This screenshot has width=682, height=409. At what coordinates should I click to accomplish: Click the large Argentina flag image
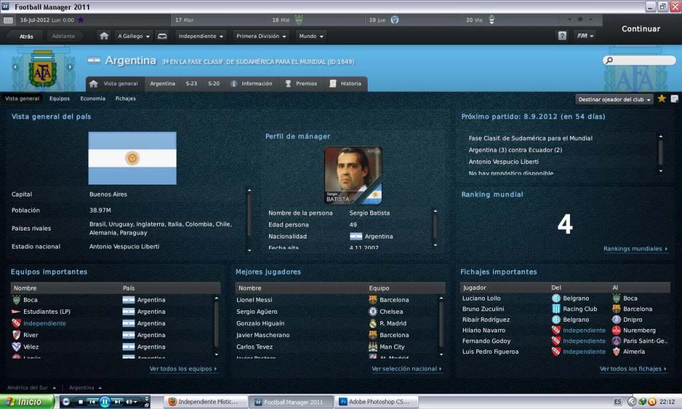133,158
